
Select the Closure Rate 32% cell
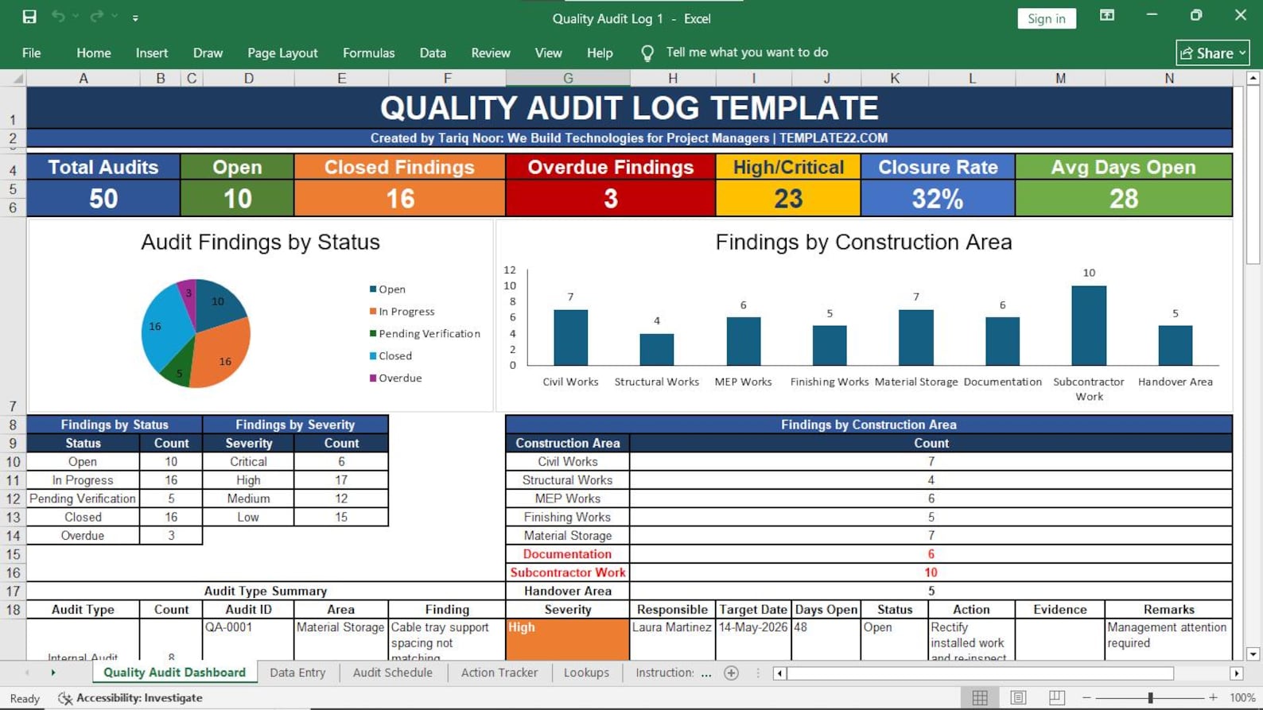point(938,198)
